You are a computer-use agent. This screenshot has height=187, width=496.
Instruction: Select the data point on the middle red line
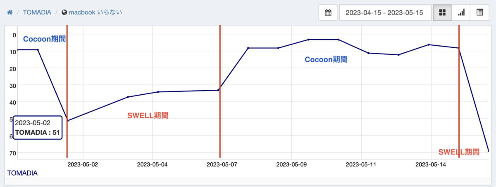pyautogui.click(x=218, y=90)
